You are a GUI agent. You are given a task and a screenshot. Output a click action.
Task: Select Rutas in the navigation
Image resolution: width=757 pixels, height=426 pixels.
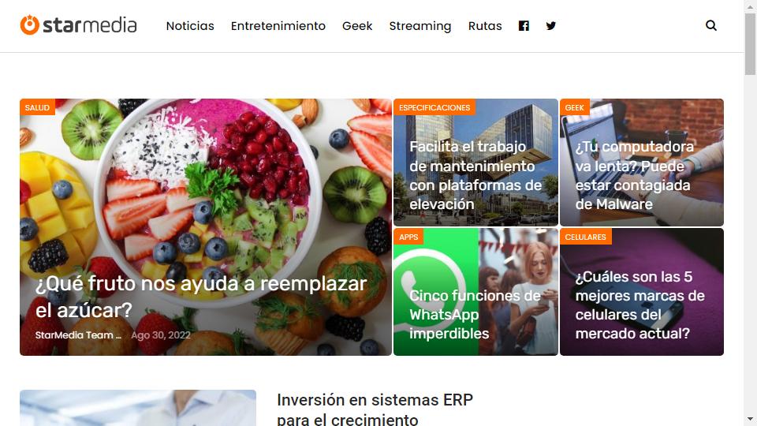tap(485, 26)
